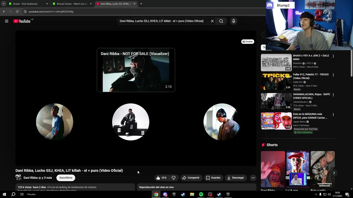Screen dimensions: 353x198
Task: Click the Suscribirse button
Action: click(66, 178)
